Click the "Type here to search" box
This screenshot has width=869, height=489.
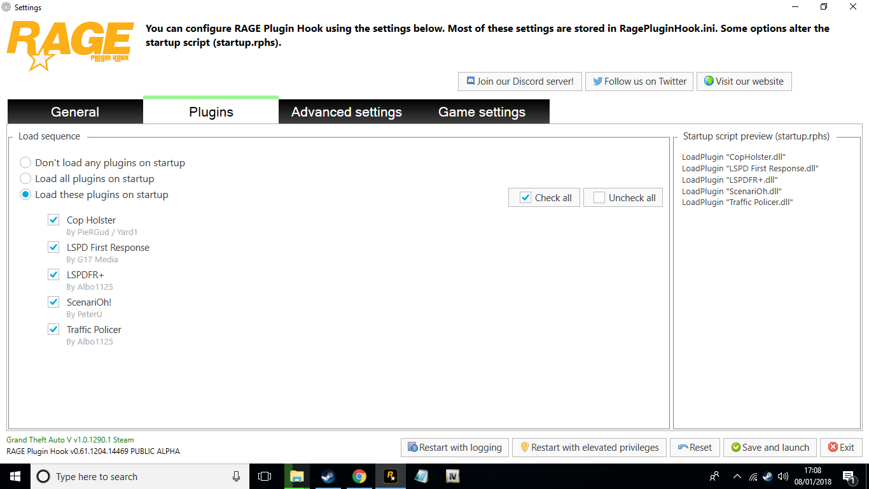(x=139, y=476)
